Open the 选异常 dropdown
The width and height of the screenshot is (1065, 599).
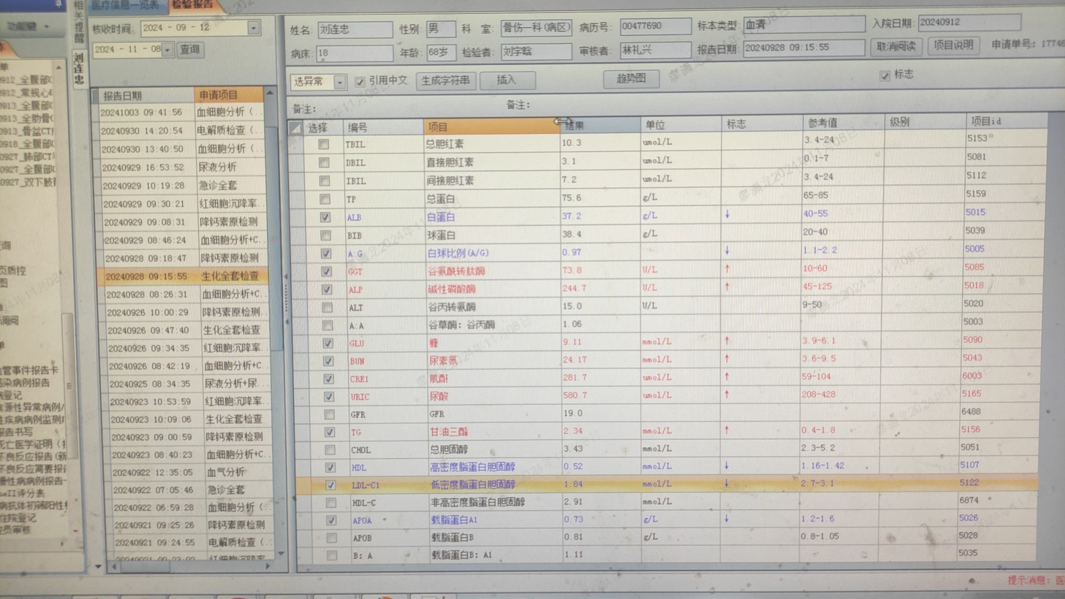pyautogui.click(x=339, y=82)
